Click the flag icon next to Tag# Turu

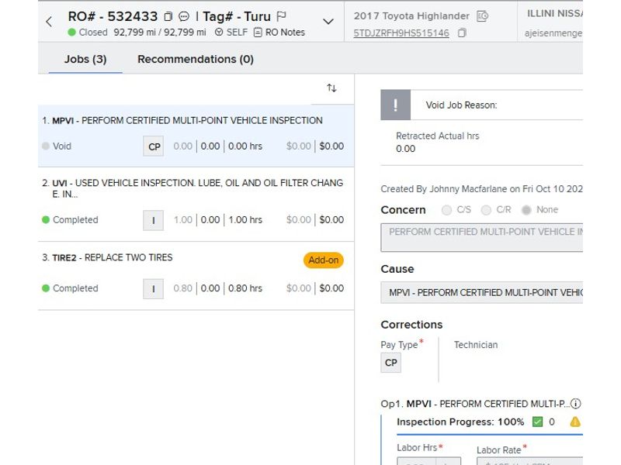282,16
